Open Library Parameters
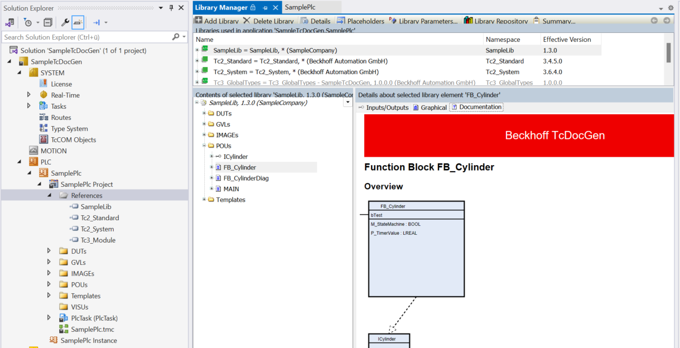Image resolution: width=680 pixels, height=348 pixels. point(423,21)
